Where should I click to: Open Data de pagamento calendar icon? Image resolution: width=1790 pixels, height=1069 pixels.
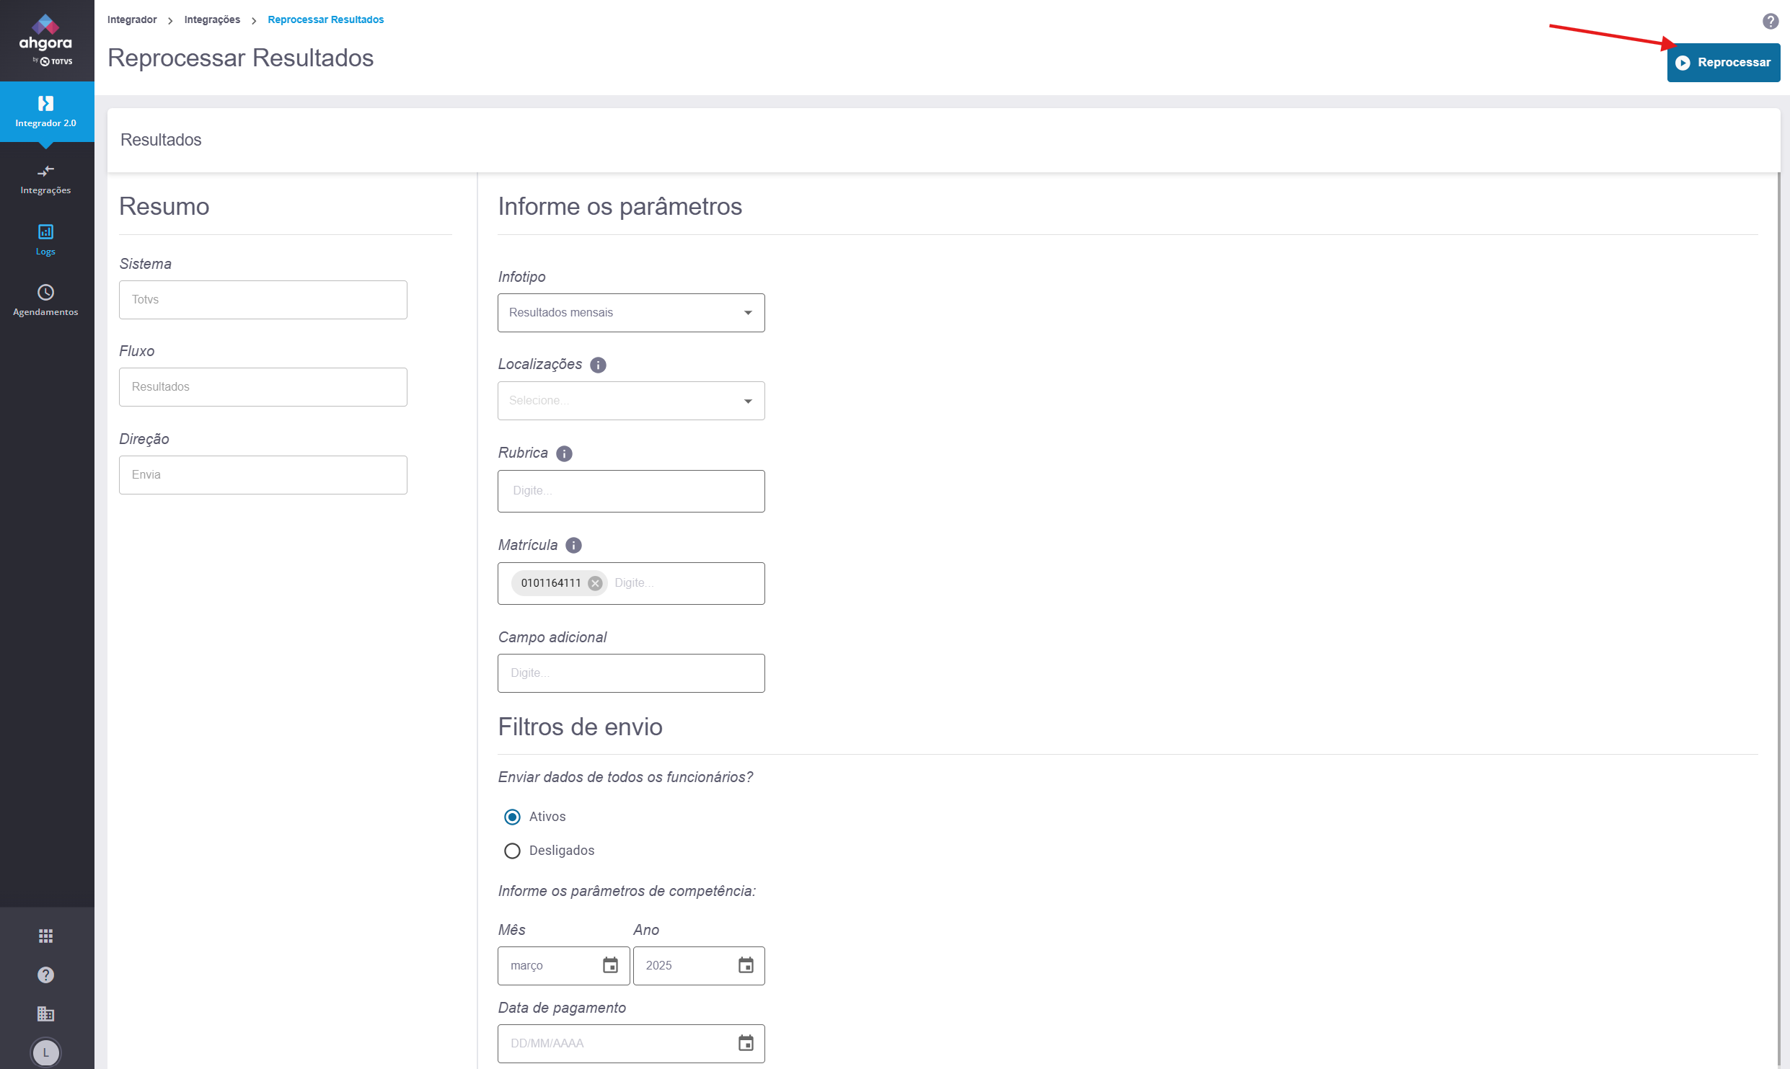pos(746,1043)
